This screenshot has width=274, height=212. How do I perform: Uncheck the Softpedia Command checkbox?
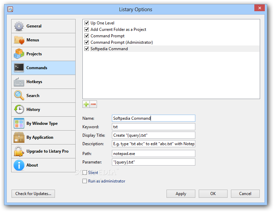[x=87, y=49]
